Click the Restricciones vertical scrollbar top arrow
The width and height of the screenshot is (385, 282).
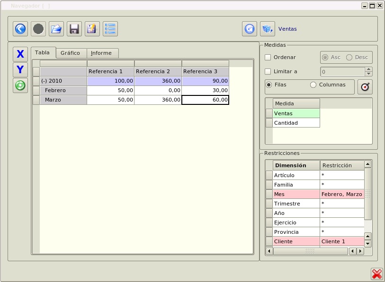(x=368, y=164)
